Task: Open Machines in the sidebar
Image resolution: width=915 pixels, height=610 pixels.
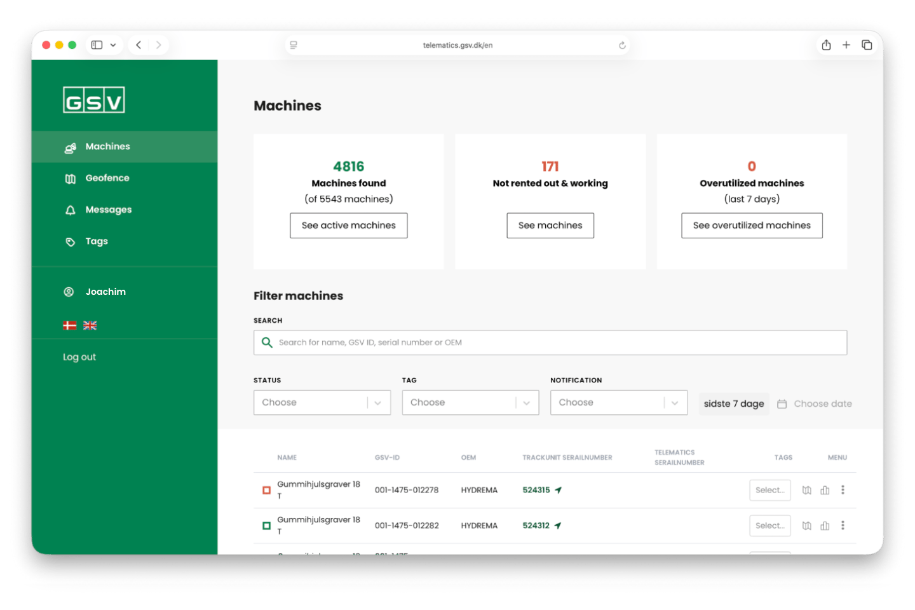Action: tap(125, 147)
